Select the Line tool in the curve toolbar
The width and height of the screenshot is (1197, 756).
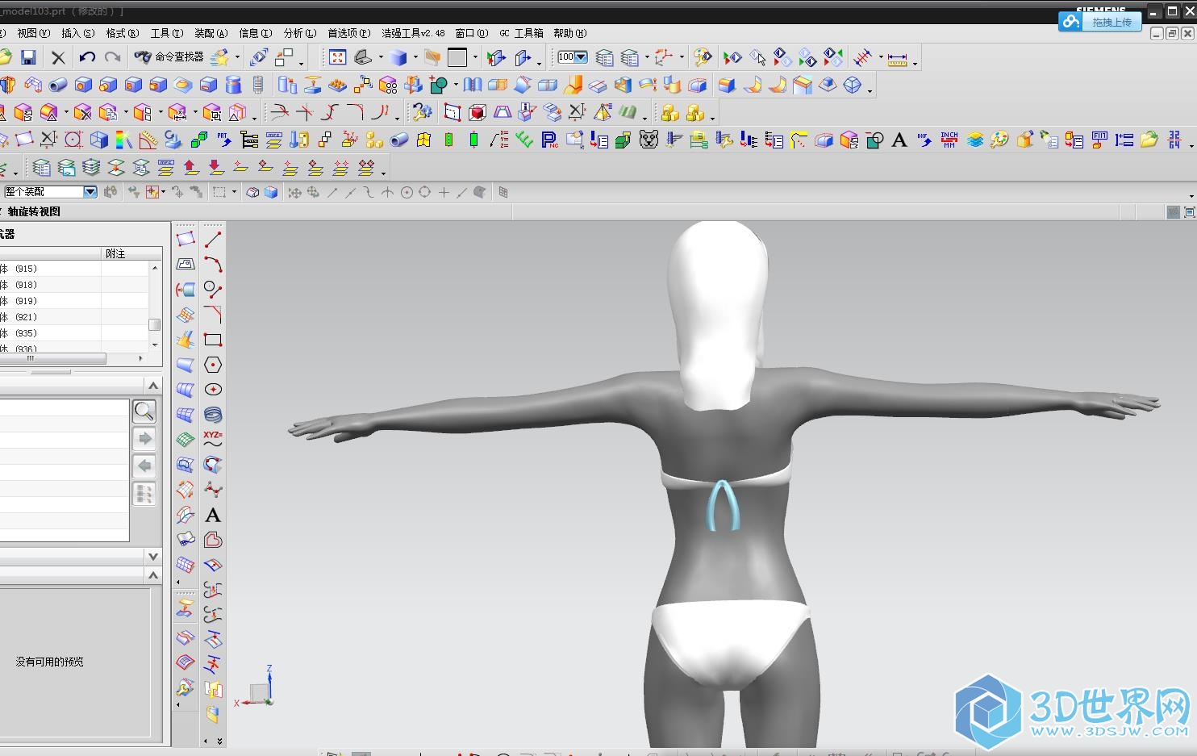213,240
